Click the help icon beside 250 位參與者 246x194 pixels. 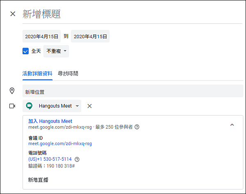pyautogui.click(x=137, y=127)
